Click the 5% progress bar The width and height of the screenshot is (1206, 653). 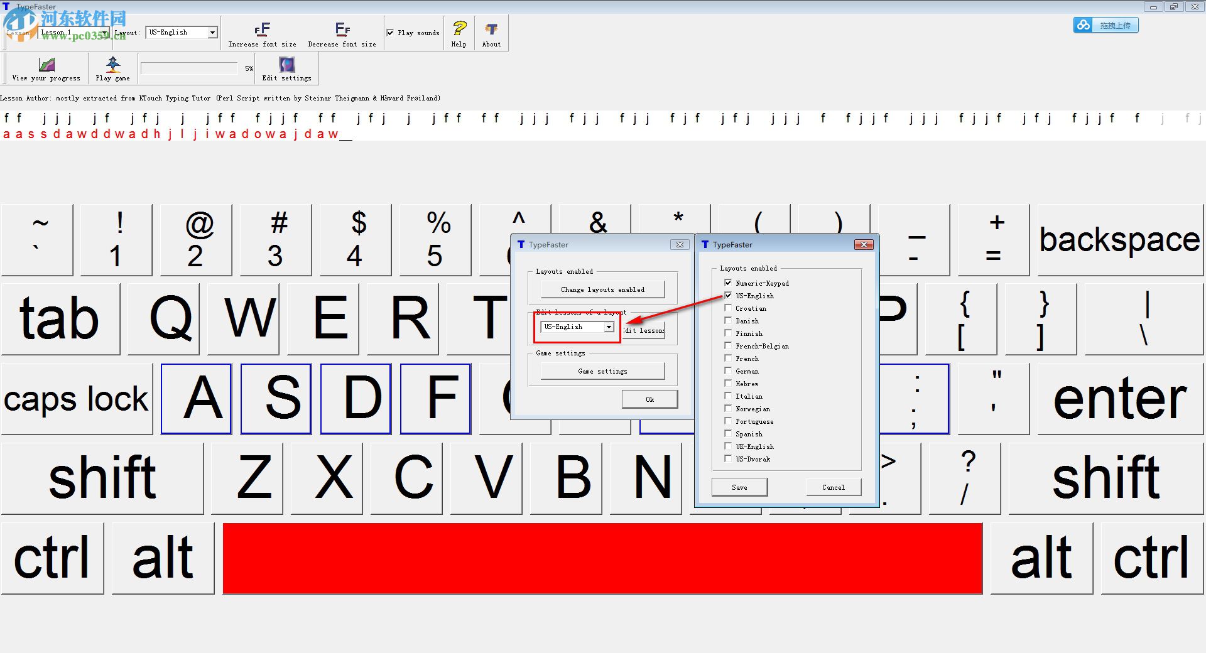(188, 68)
